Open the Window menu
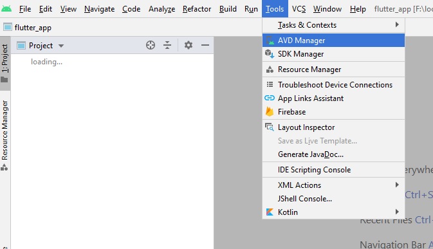433x249 pixels. click(x=327, y=9)
